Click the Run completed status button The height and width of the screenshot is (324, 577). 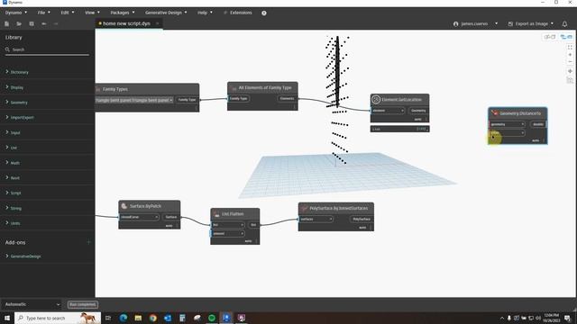pyautogui.click(x=83, y=304)
